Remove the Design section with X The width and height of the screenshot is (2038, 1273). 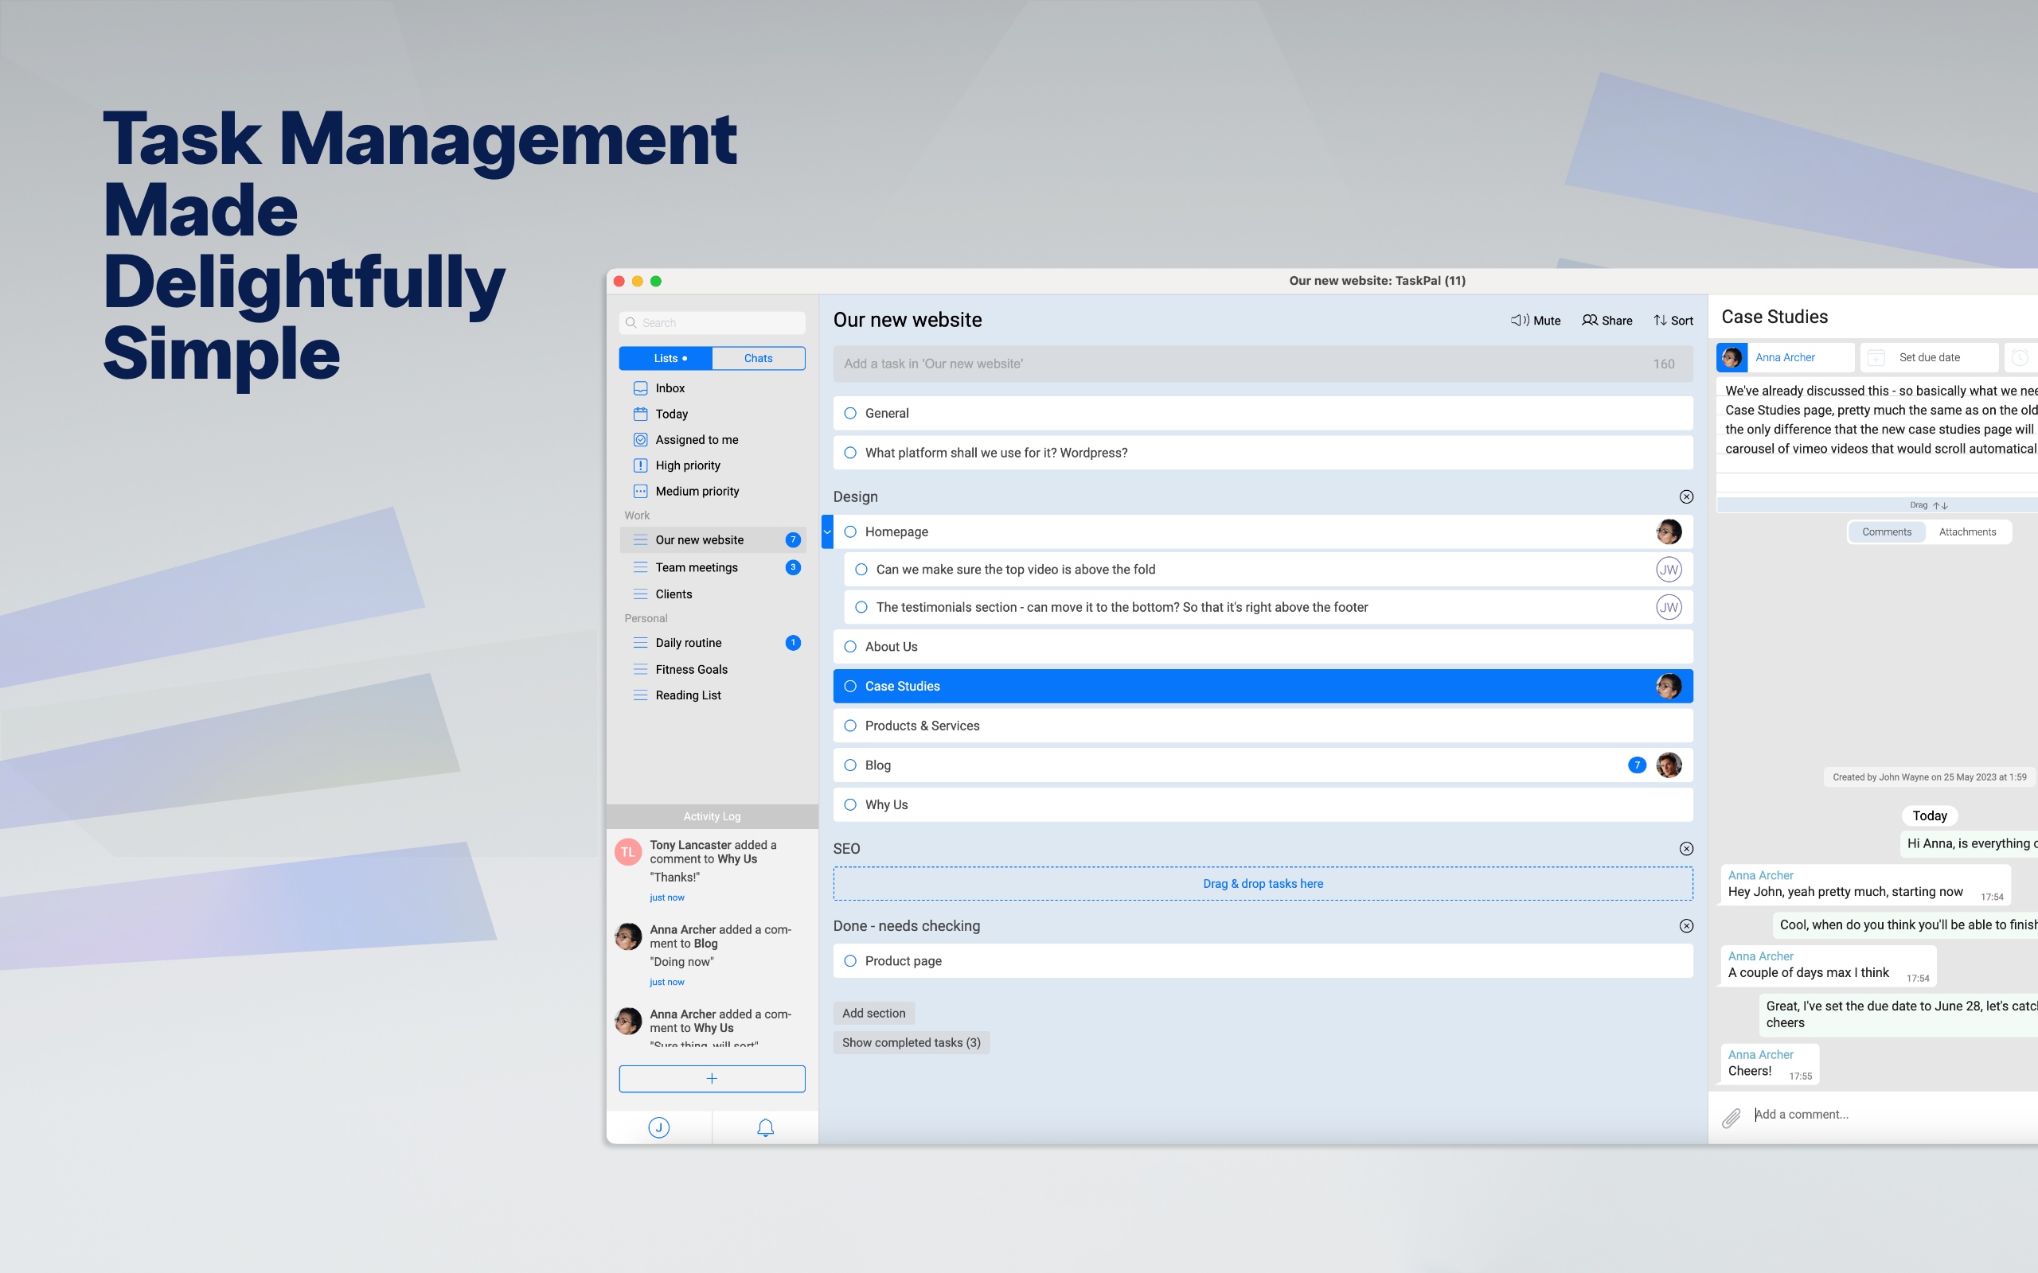coord(1686,496)
